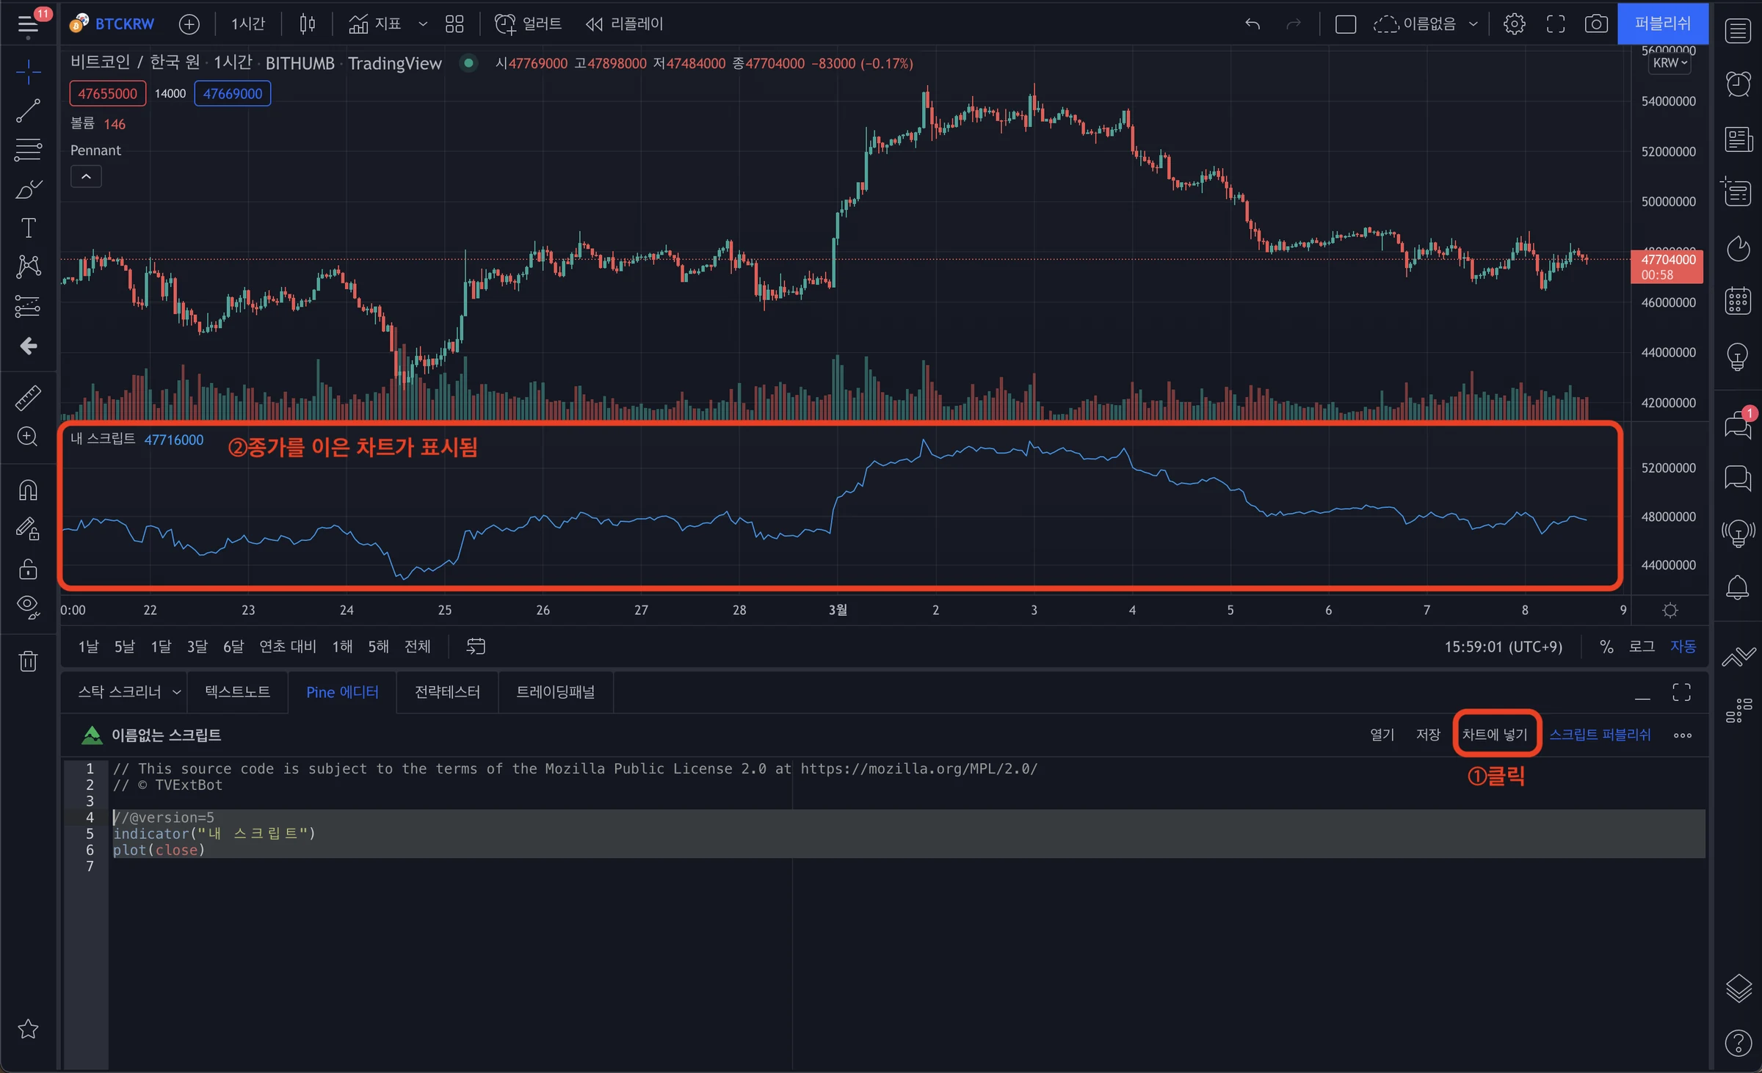Expand the 지표 indicators dropdown arrow
This screenshot has width=1762, height=1073.
(x=423, y=24)
